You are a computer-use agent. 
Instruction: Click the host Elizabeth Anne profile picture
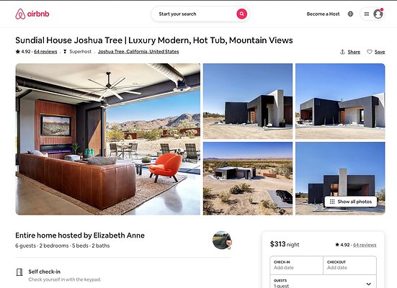[x=222, y=240]
